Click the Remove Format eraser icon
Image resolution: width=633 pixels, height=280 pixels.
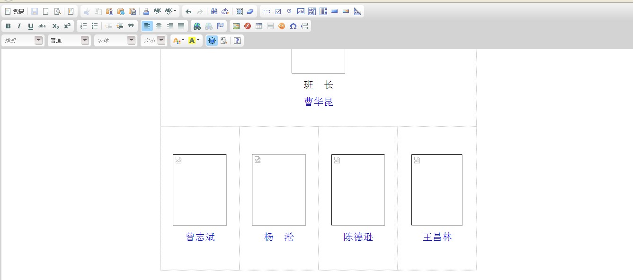tap(250, 12)
